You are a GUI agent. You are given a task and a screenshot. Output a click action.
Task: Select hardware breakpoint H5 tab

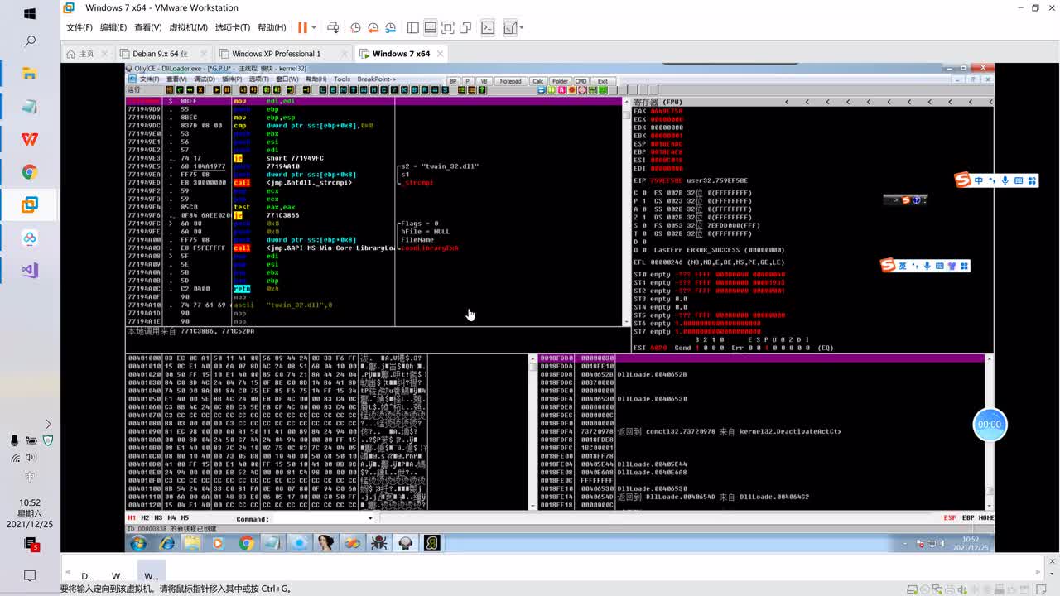(x=185, y=518)
